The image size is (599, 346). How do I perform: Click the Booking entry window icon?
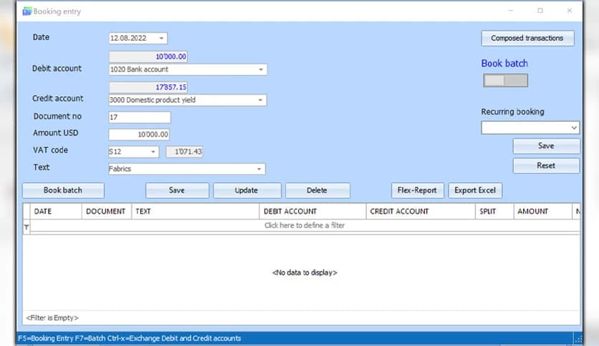[x=27, y=11]
